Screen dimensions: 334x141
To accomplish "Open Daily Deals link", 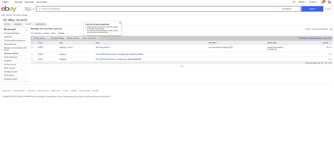I will pyautogui.click(x=18, y=2).
